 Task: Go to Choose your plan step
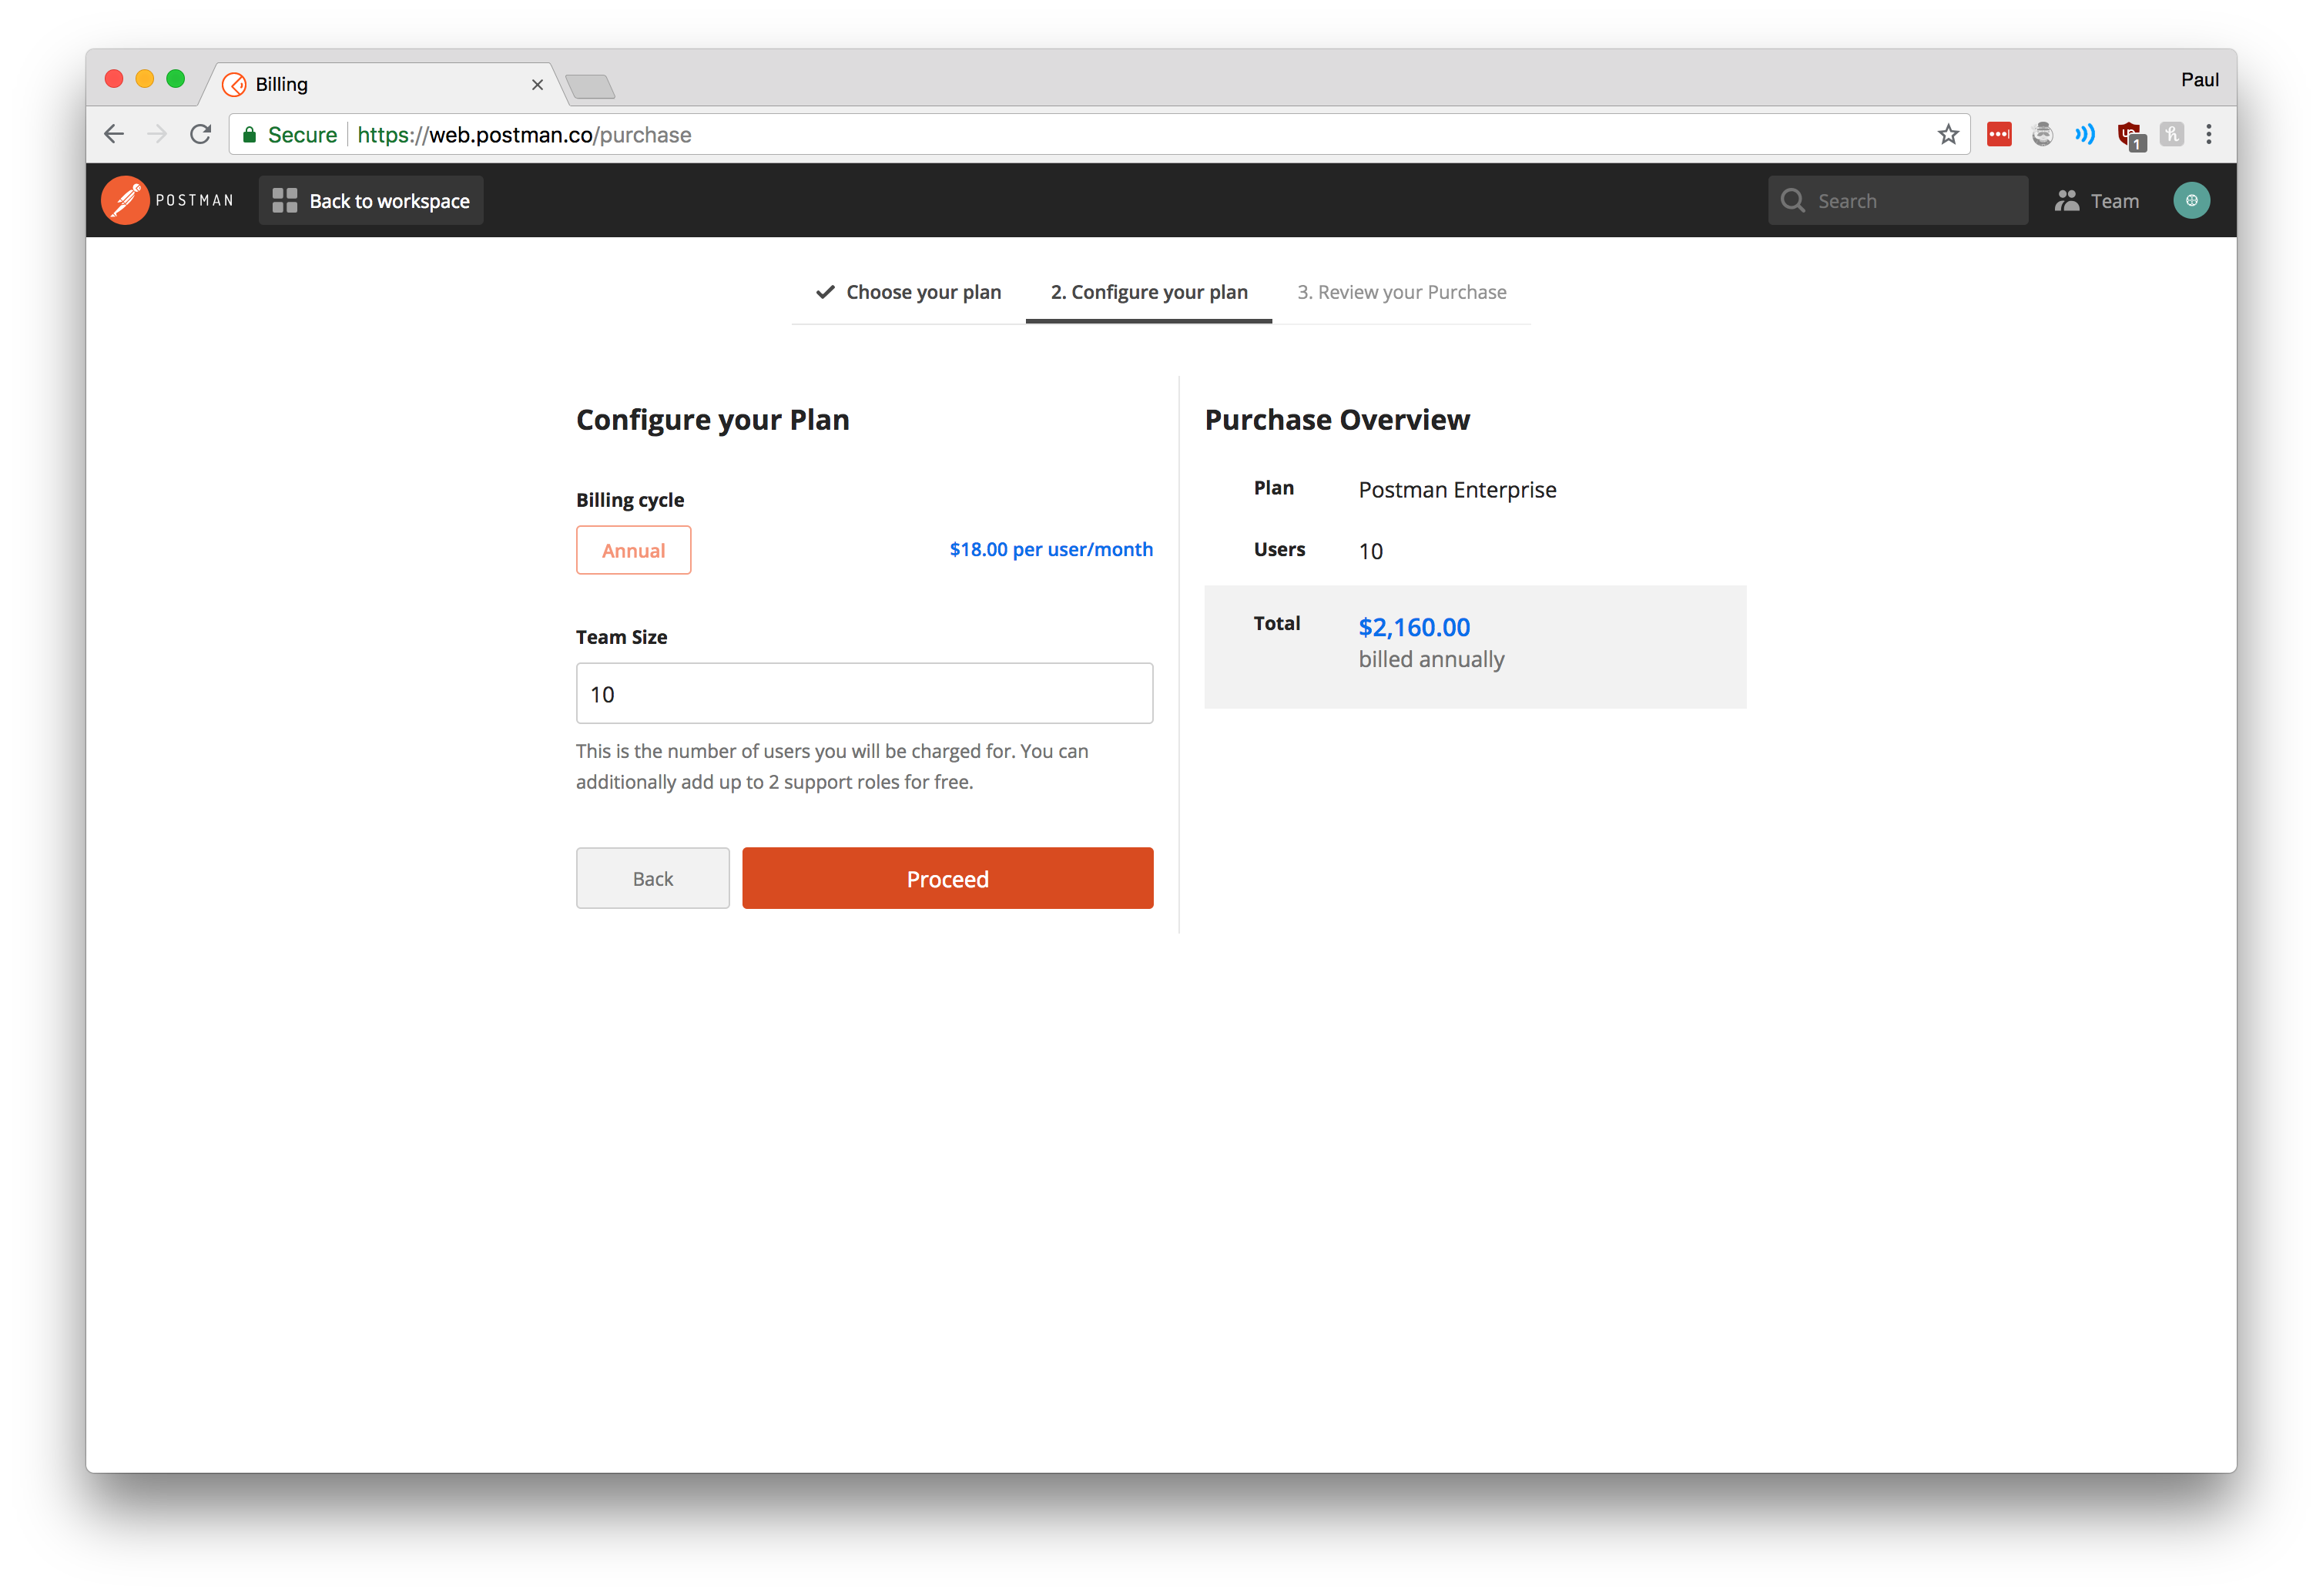click(909, 292)
